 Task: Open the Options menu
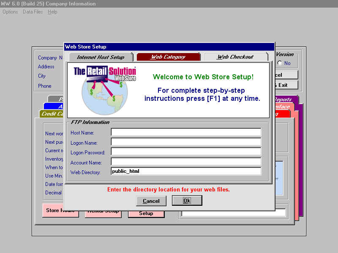tap(10, 12)
